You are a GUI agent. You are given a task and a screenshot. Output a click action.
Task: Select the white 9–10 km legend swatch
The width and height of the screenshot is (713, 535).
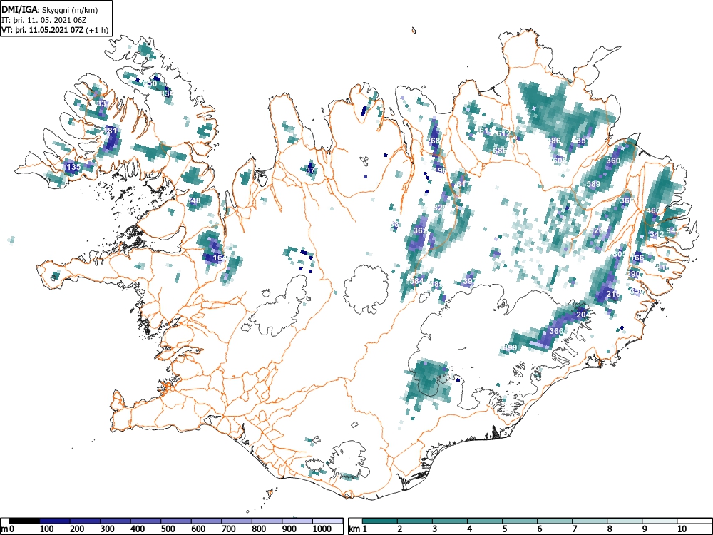click(660, 521)
